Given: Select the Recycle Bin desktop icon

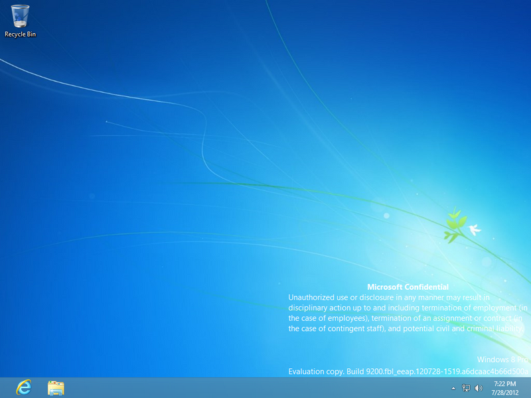Looking at the screenshot, I should (20, 21).
